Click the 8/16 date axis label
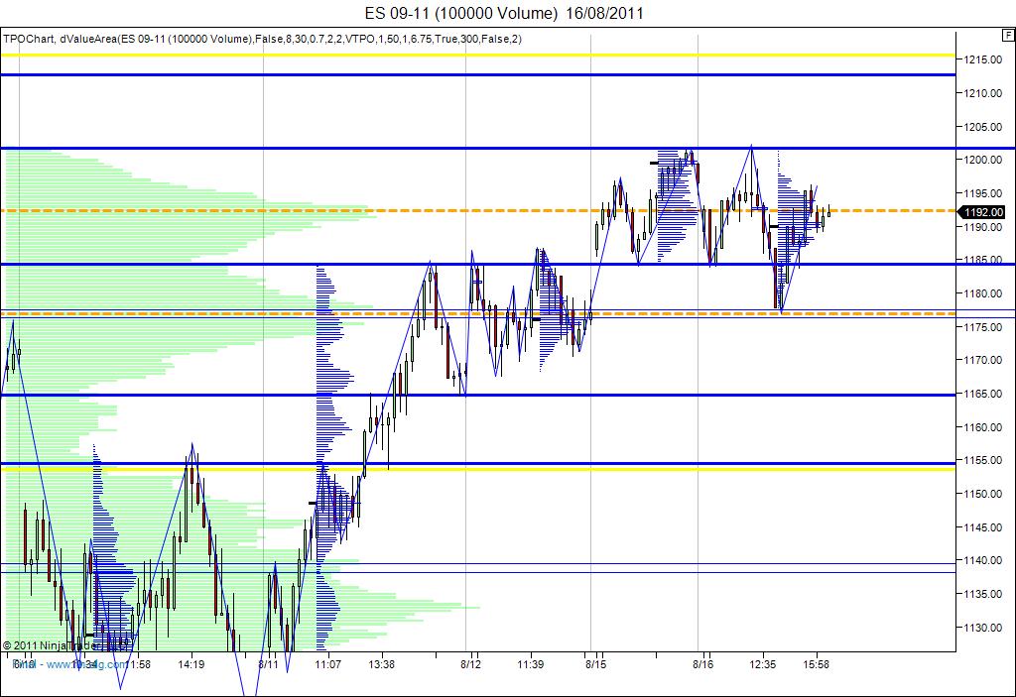The height and width of the screenshot is (697, 1016). [x=703, y=664]
